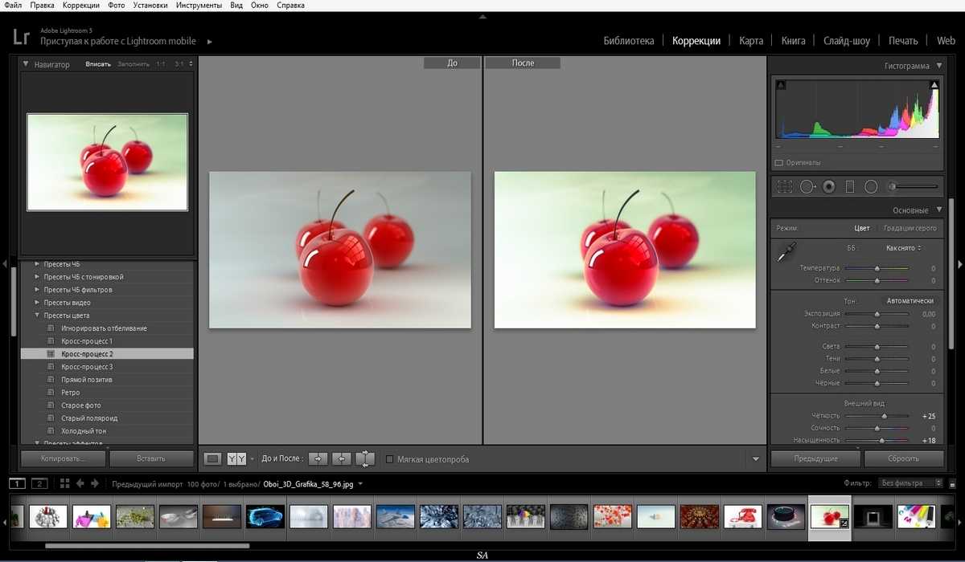This screenshot has height=562, width=965.
Task: Click the Чёткость slider handle
Action: click(x=885, y=416)
